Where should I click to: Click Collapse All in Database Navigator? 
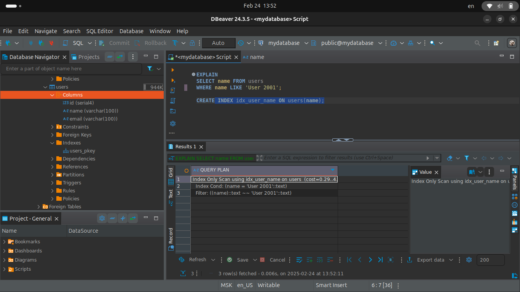coord(110,57)
